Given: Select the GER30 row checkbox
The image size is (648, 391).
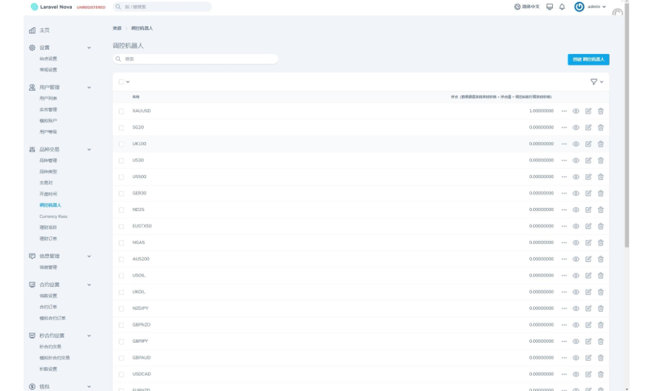Looking at the screenshot, I should pos(121,193).
